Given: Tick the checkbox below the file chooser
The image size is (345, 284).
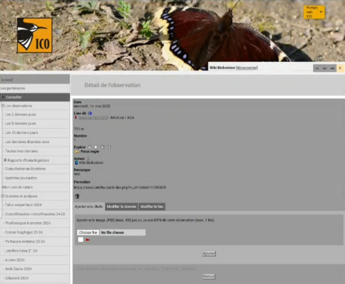Looking at the screenshot, I should [81, 240].
